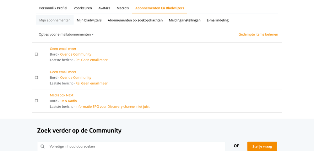
Task: Open the Avatars tab
Action: [104, 8]
